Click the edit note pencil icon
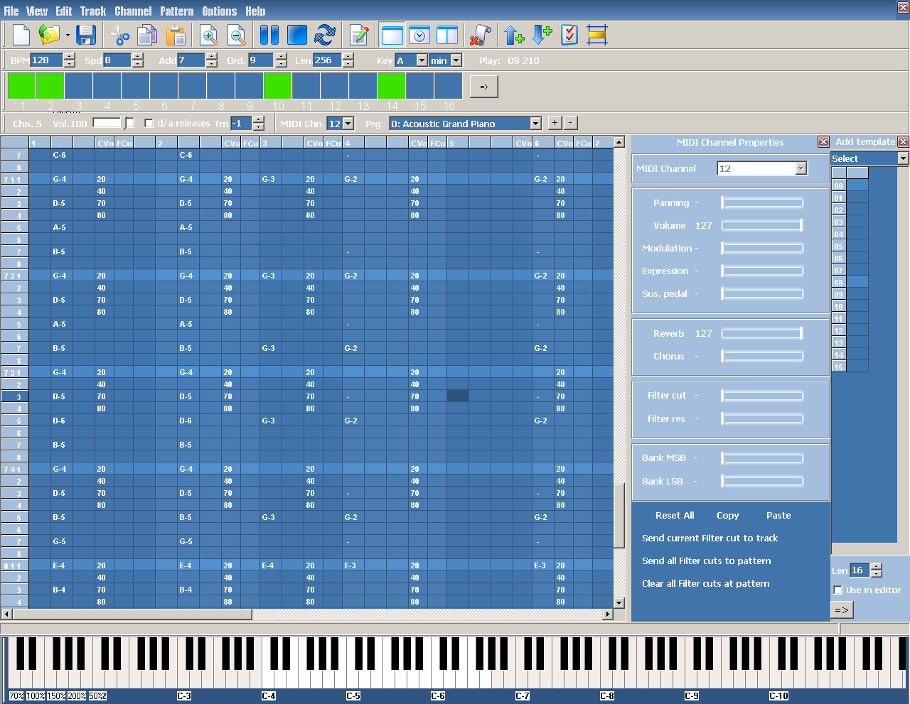 (x=359, y=35)
